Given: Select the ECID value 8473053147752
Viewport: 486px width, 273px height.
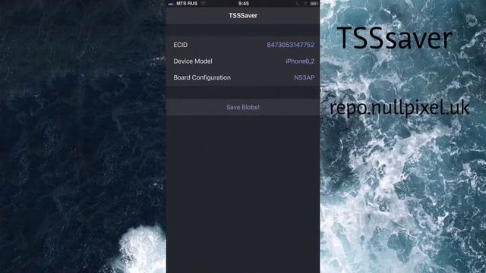Looking at the screenshot, I should pyautogui.click(x=290, y=45).
